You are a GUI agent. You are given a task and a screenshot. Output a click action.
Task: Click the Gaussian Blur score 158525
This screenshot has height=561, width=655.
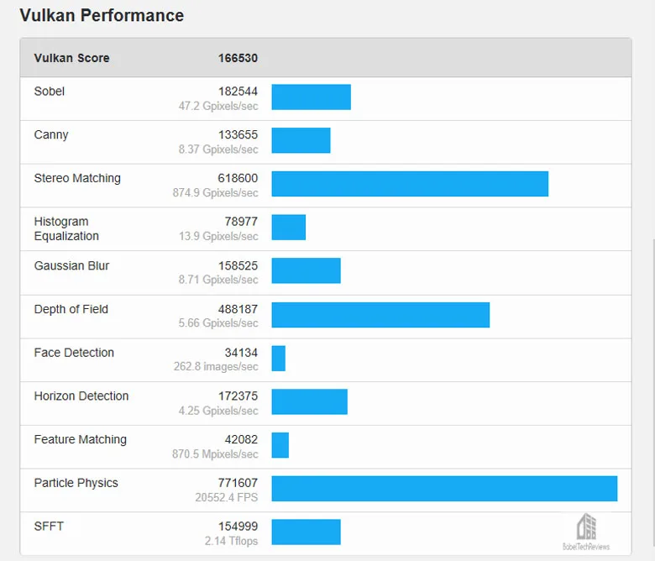238,265
